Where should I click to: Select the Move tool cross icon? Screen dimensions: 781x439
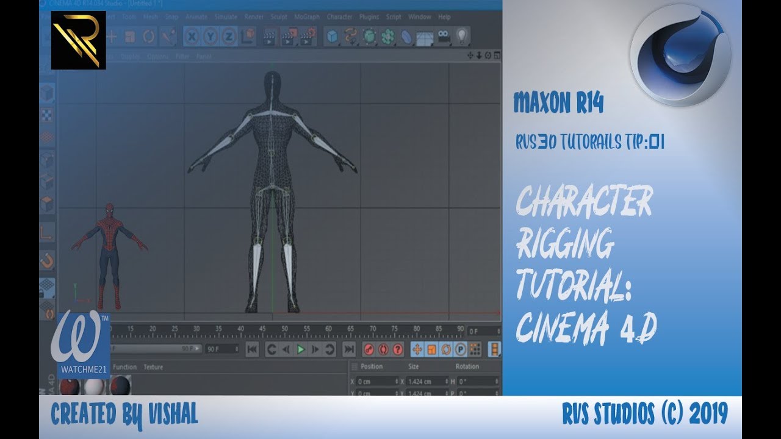click(111, 37)
